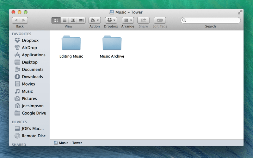Screen dimensions: 253x158
Task: Click Music – Tower in the path bar
Action: (68, 143)
